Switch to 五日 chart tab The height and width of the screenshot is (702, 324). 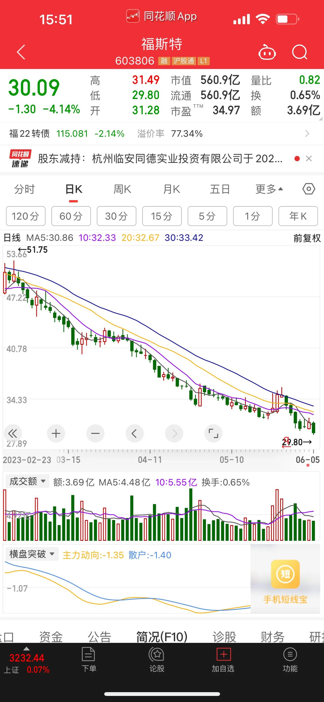coord(220,189)
